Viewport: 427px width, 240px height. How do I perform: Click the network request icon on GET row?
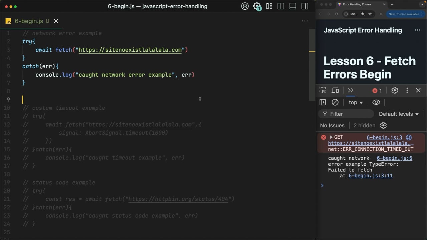(409, 137)
